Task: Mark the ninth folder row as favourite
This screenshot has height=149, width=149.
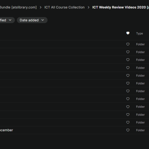Action: [x=128, y=107]
